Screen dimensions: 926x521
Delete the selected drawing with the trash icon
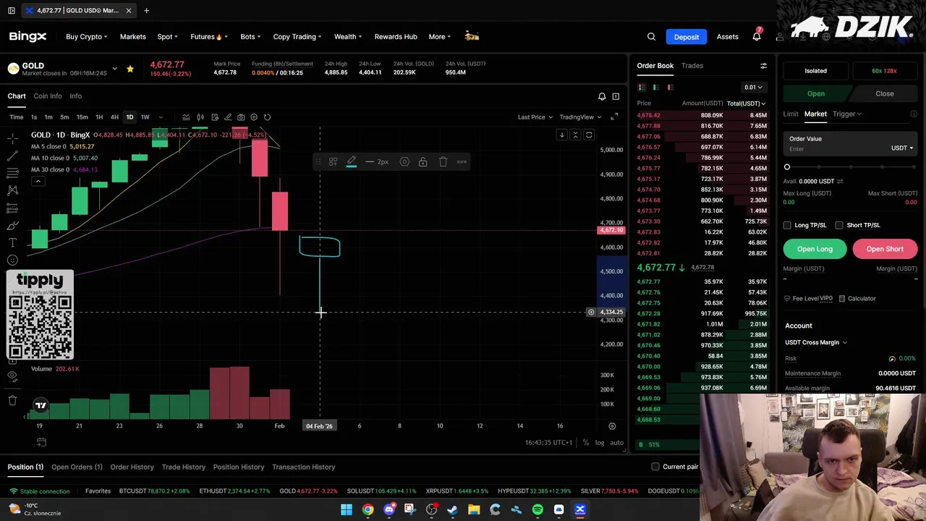(443, 162)
